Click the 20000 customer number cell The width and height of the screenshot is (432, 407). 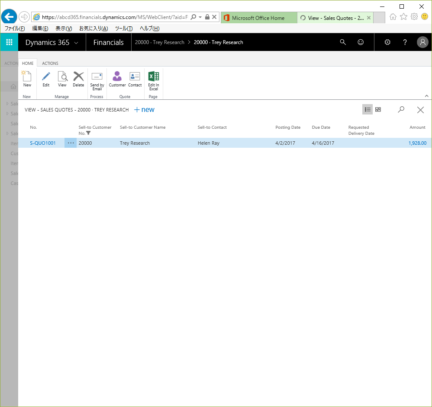pyautogui.click(x=85, y=143)
